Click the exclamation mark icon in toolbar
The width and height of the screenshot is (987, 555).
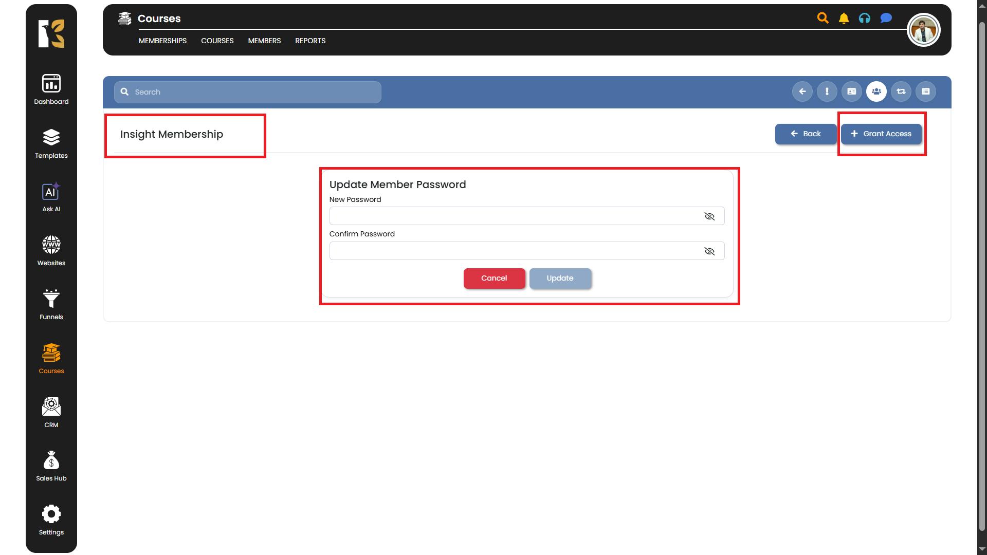click(827, 91)
